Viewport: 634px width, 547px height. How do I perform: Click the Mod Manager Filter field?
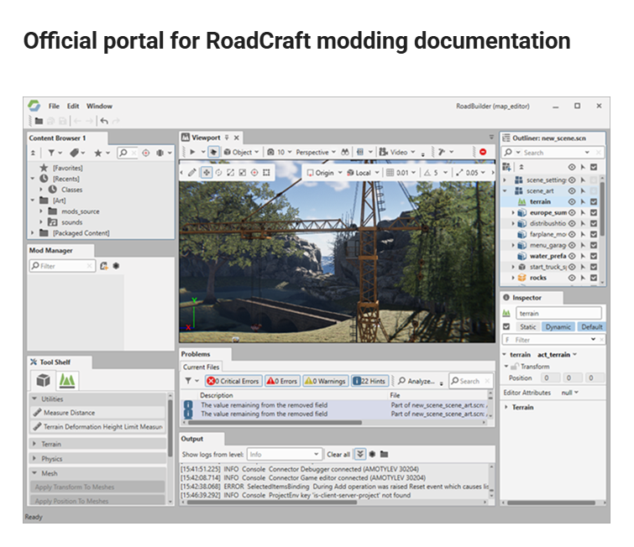coord(62,266)
